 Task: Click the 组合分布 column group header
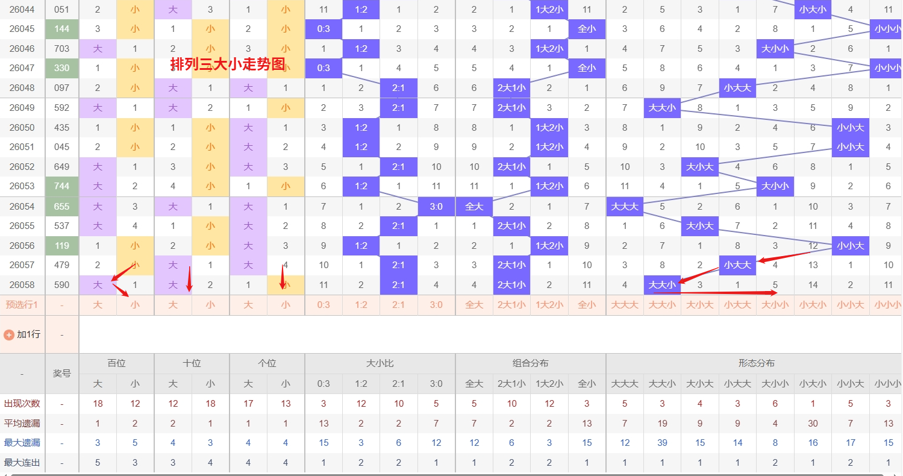[x=530, y=363]
